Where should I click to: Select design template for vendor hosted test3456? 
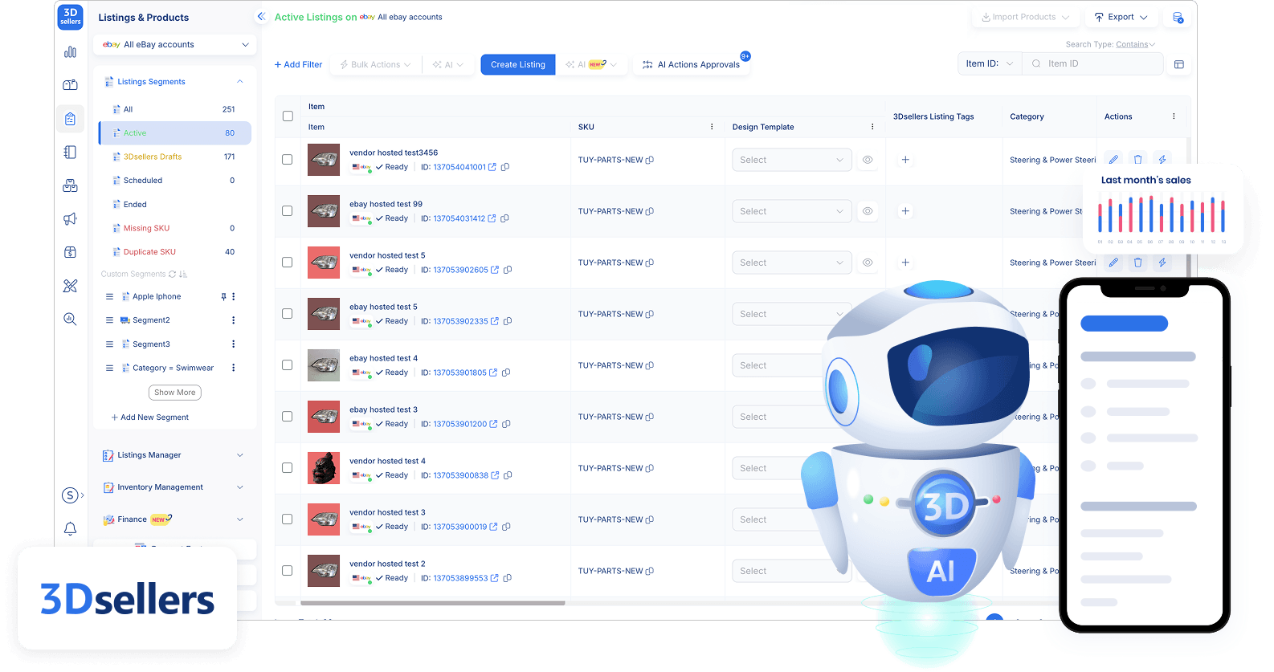pyautogui.click(x=791, y=160)
